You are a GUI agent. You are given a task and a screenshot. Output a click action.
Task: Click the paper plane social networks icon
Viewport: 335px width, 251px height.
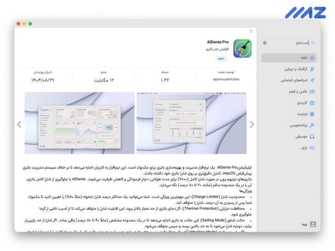[x=312, y=80]
